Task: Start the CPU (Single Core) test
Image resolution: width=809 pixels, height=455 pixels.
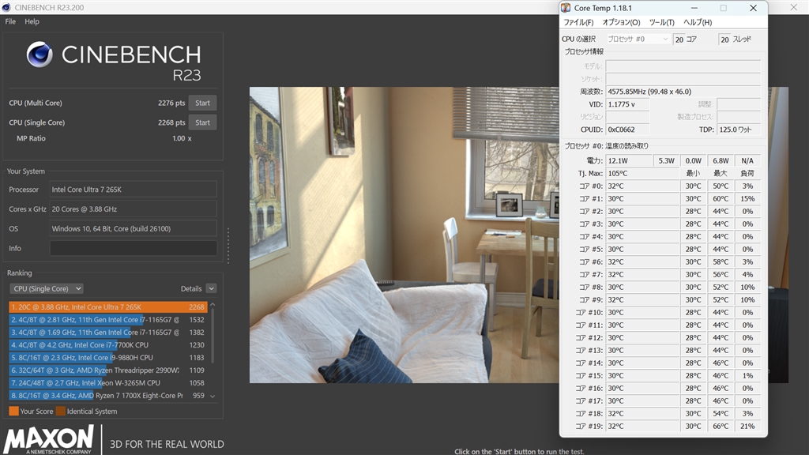Action: [x=202, y=122]
